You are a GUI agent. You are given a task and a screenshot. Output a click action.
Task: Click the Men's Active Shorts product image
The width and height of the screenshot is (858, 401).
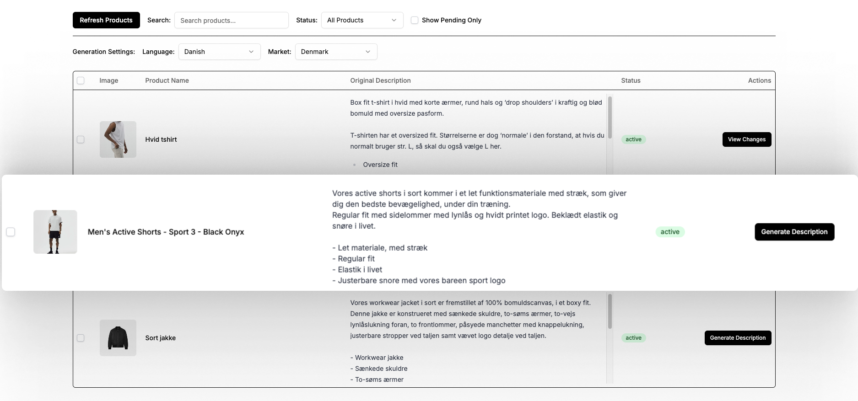point(55,232)
